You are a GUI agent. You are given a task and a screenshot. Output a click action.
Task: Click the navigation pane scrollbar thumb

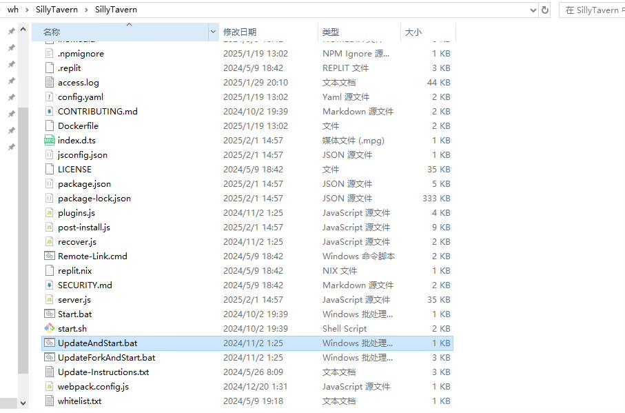pos(23,241)
